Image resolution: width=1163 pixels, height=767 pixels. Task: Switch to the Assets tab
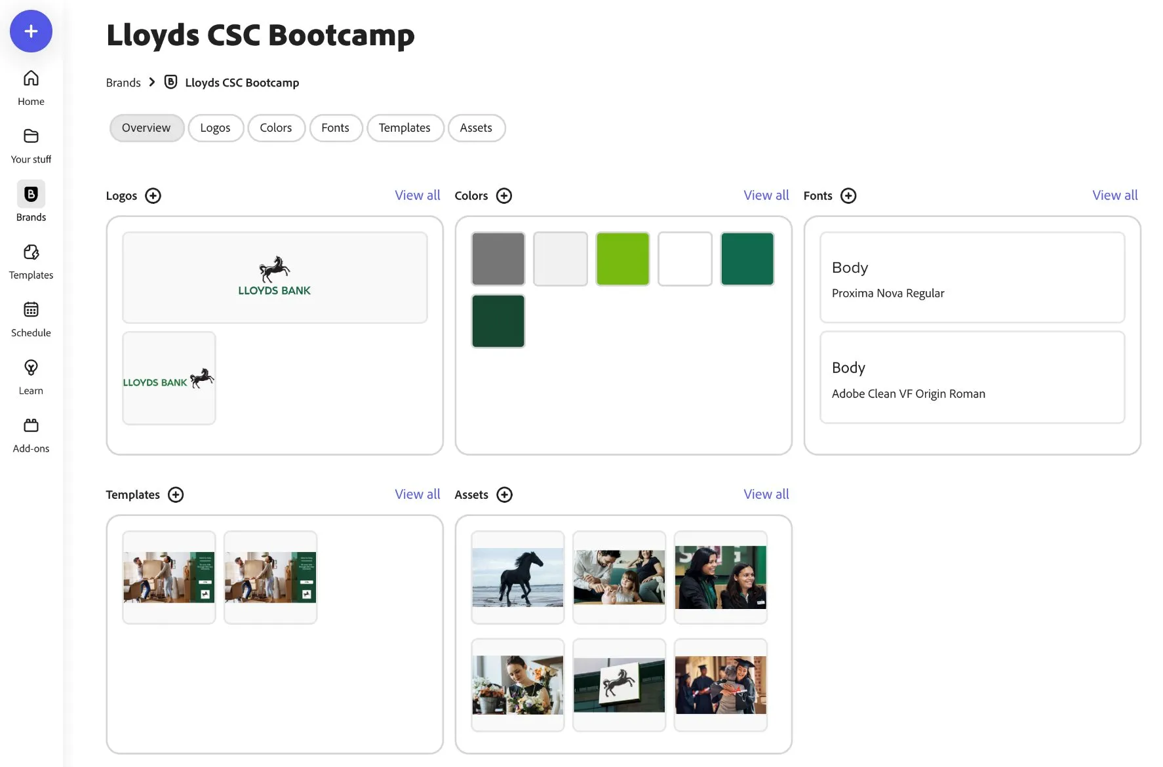[476, 128]
